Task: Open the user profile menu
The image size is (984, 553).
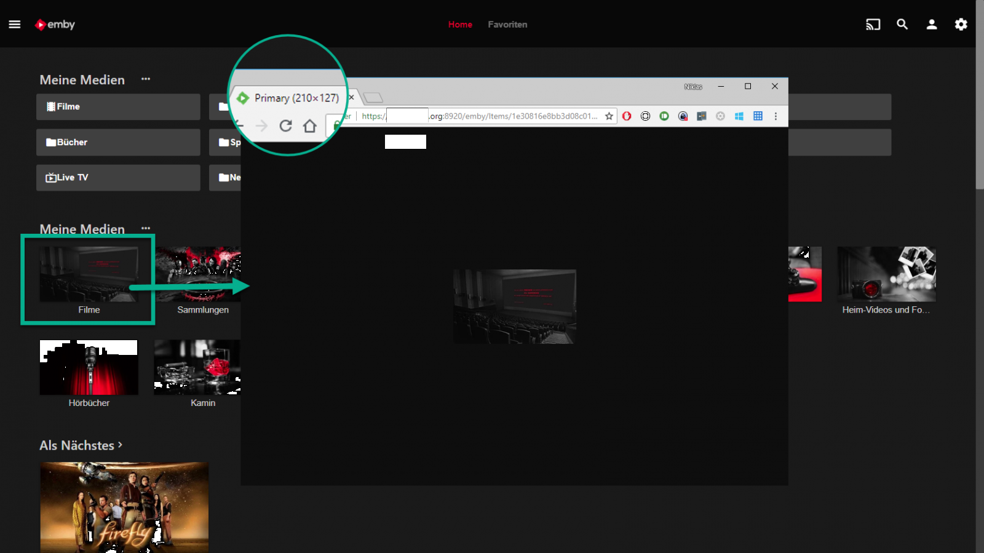Action: tap(932, 25)
